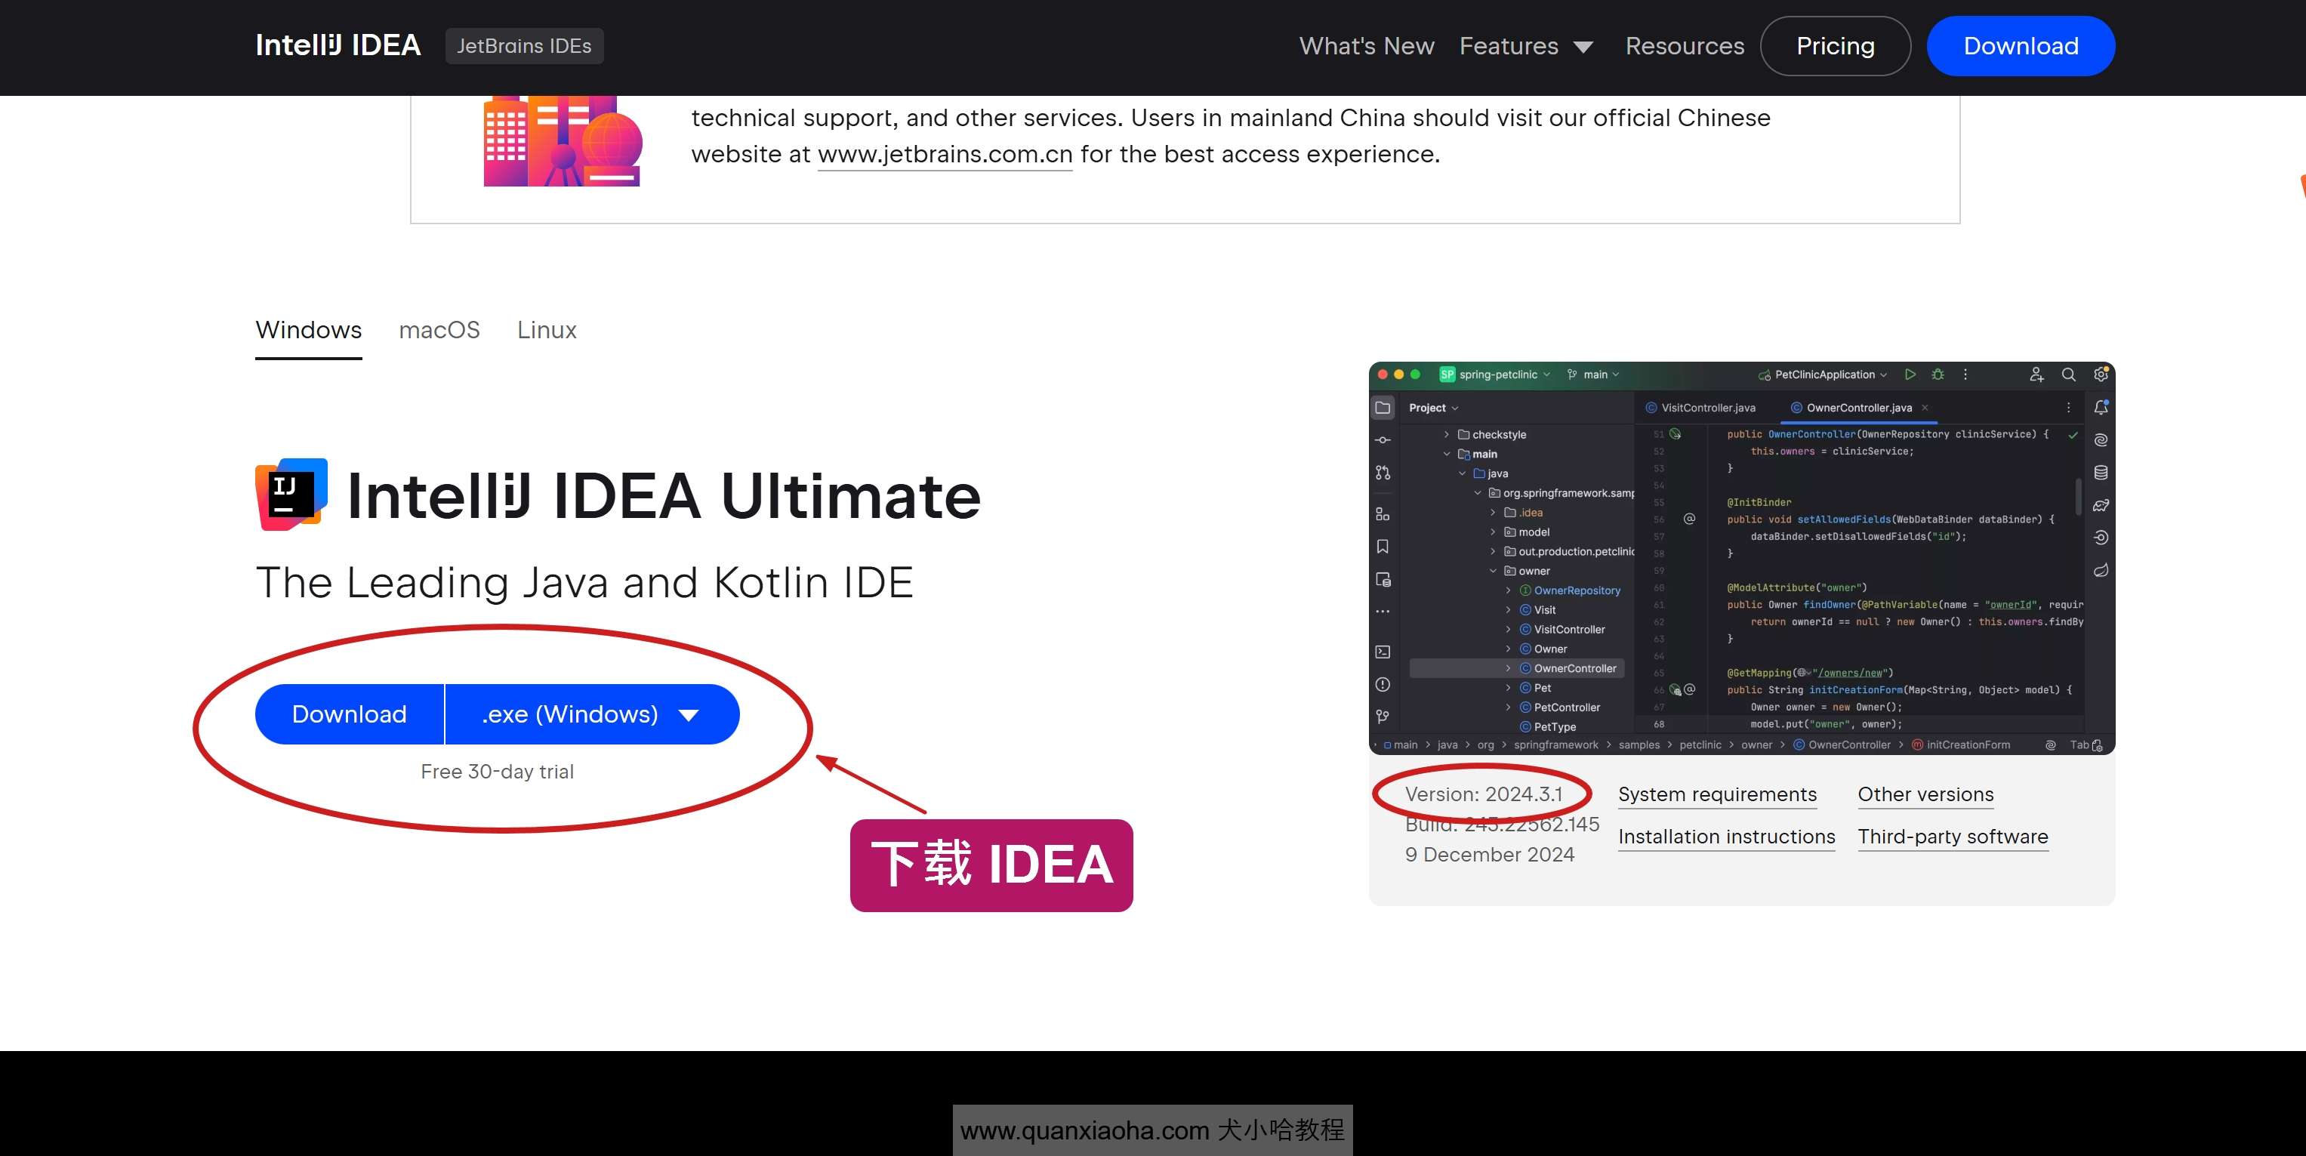
Task: Expand the OwnerController tree item
Action: click(1507, 670)
